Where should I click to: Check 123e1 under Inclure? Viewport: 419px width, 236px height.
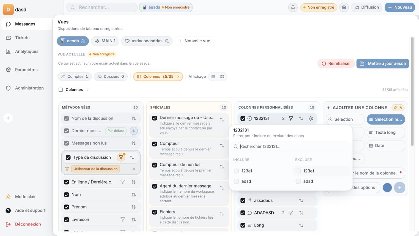point(236,171)
